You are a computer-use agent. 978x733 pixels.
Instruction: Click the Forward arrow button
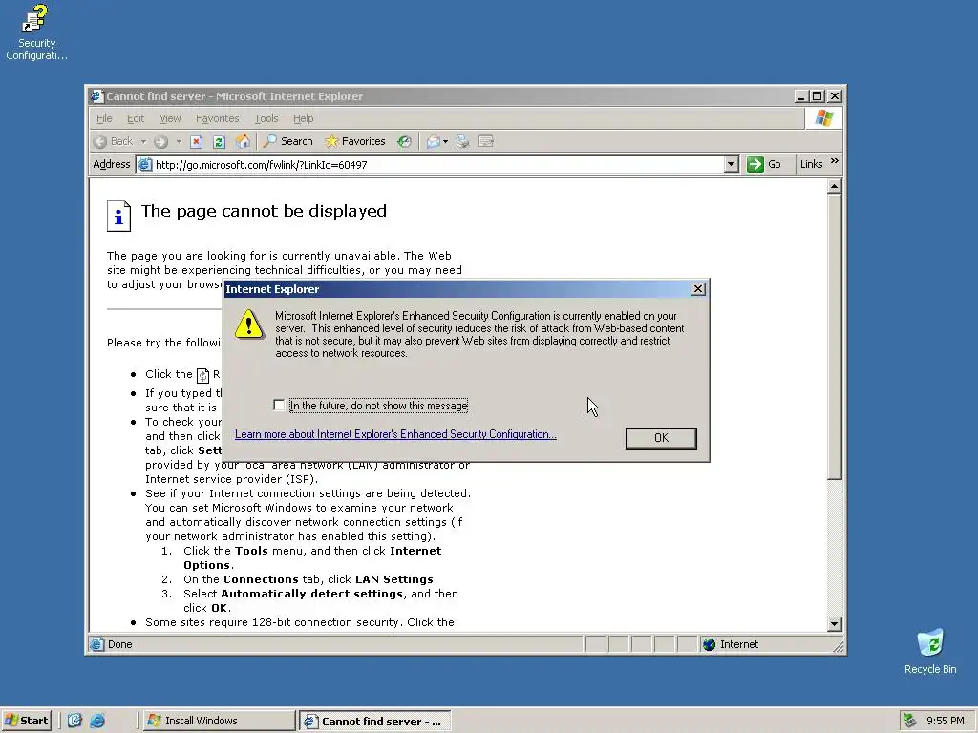pyautogui.click(x=160, y=141)
